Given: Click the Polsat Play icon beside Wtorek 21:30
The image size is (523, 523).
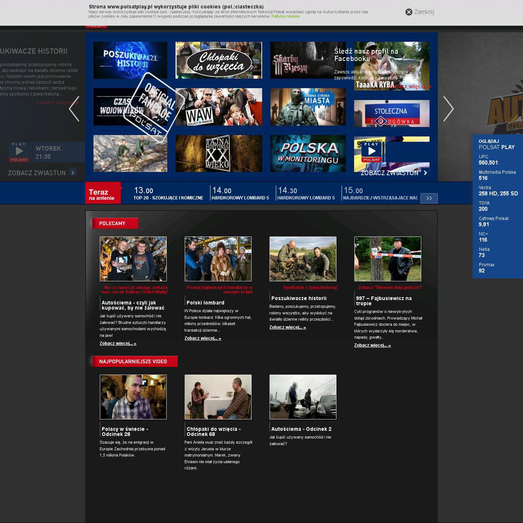Looking at the screenshot, I should tap(19, 152).
